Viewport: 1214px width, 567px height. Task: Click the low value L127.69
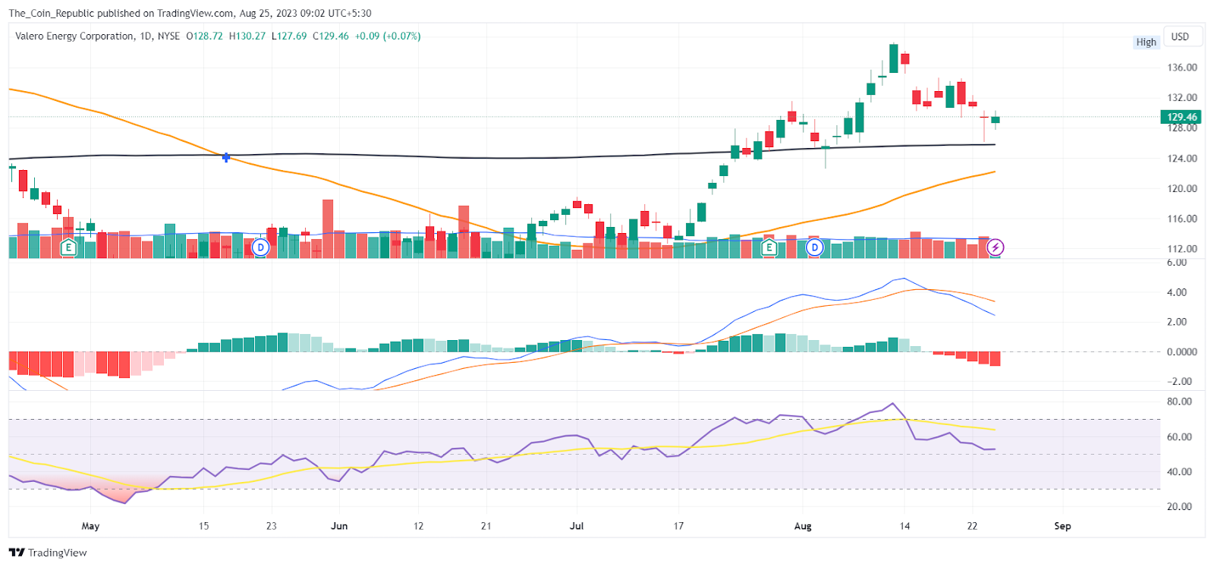tap(289, 36)
